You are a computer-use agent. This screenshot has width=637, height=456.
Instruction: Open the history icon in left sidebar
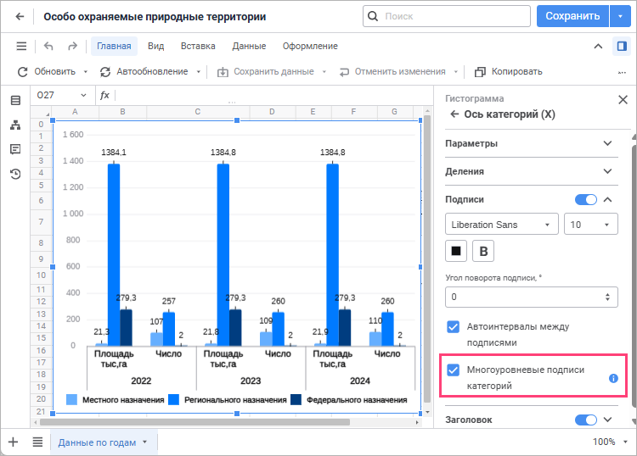pos(15,175)
